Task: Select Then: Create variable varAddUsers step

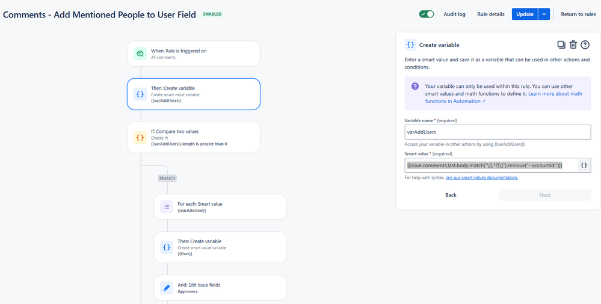Action: click(x=194, y=94)
